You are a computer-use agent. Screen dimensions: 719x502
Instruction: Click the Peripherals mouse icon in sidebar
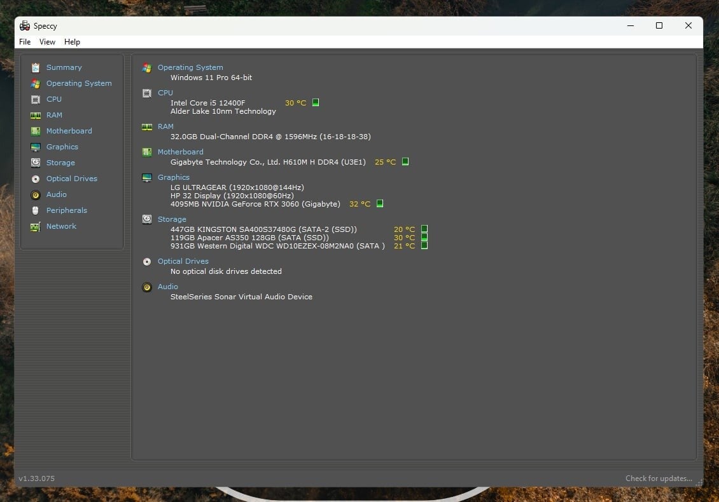[x=36, y=210]
